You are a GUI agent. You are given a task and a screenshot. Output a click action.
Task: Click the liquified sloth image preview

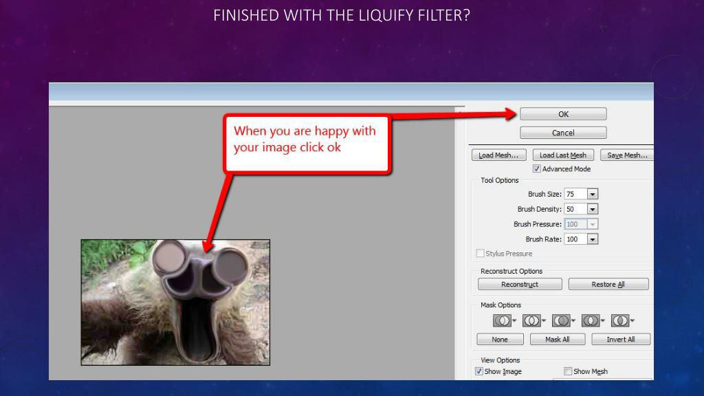tap(175, 302)
